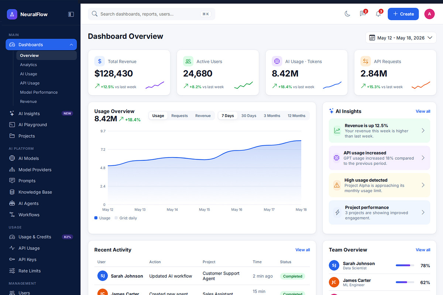Click the AI Playground terminal icon
This screenshot has width=443, height=295.
(x=12, y=125)
